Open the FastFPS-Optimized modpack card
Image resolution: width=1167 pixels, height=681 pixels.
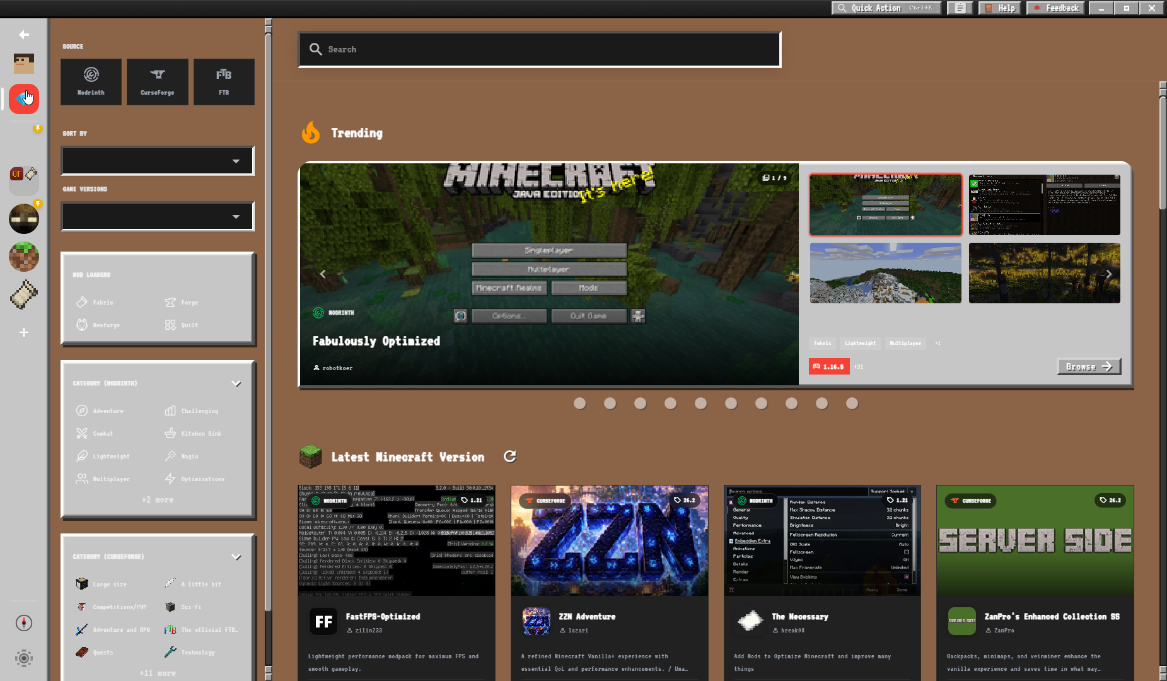397,583
